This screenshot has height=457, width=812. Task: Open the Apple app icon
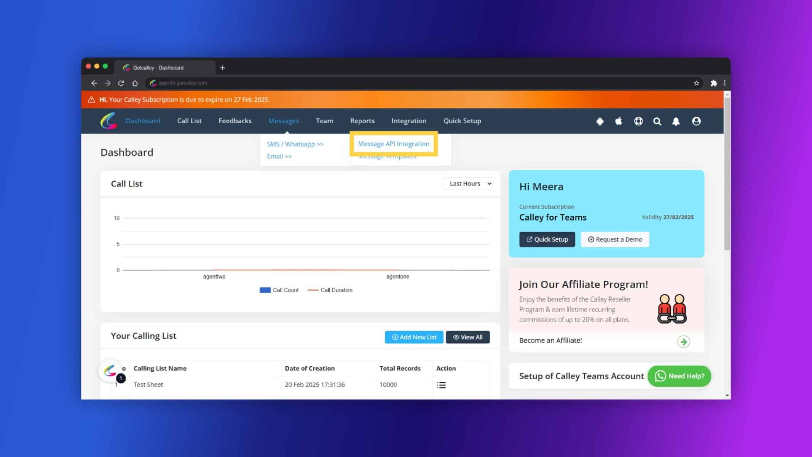pos(619,121)
